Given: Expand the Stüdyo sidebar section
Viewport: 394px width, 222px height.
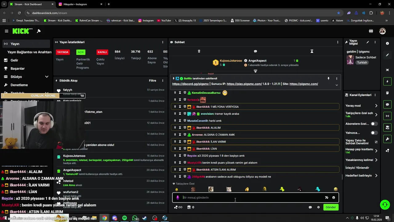Looking at the screenshot, I should coord(47,77).
